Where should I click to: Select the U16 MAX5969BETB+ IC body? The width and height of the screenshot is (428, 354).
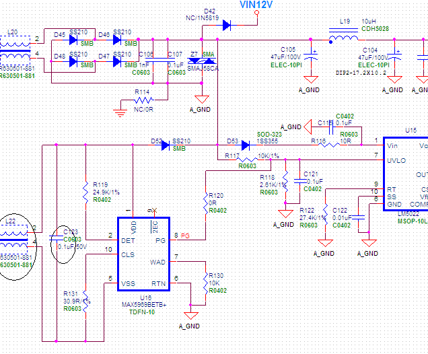coord(143,254)
